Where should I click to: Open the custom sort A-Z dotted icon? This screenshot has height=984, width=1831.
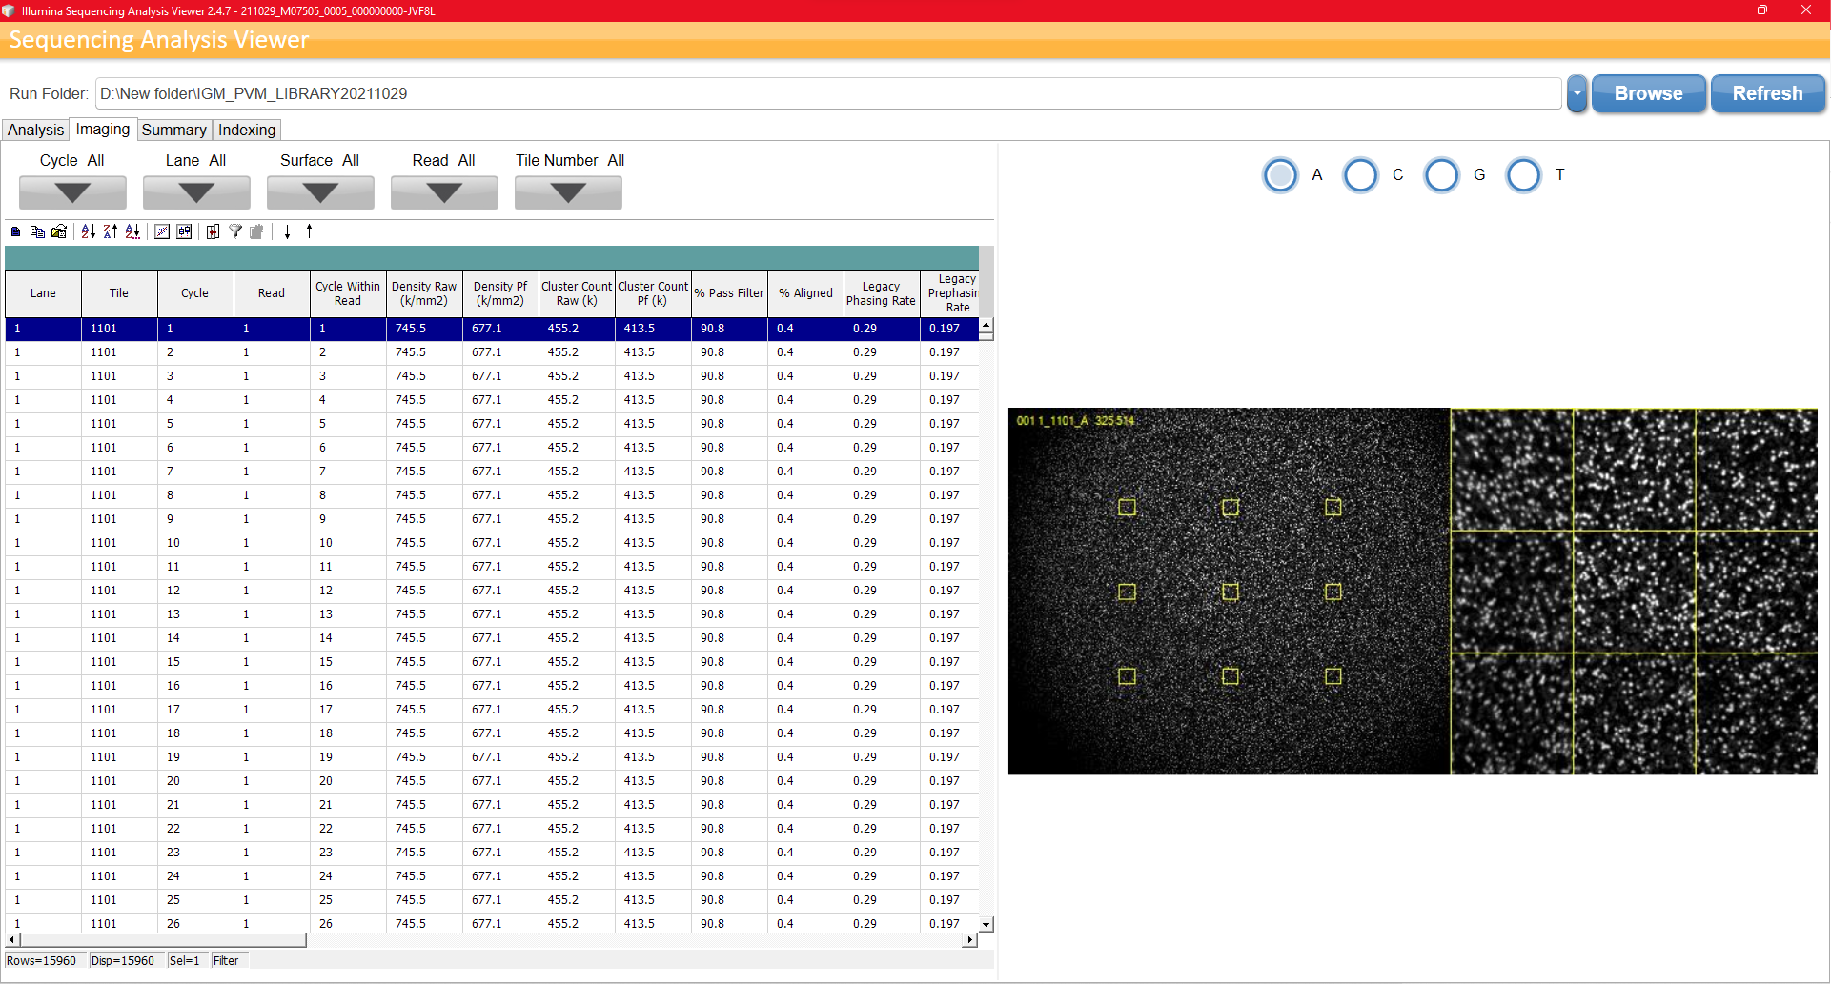pyautogui.click(x=132, y=231)
